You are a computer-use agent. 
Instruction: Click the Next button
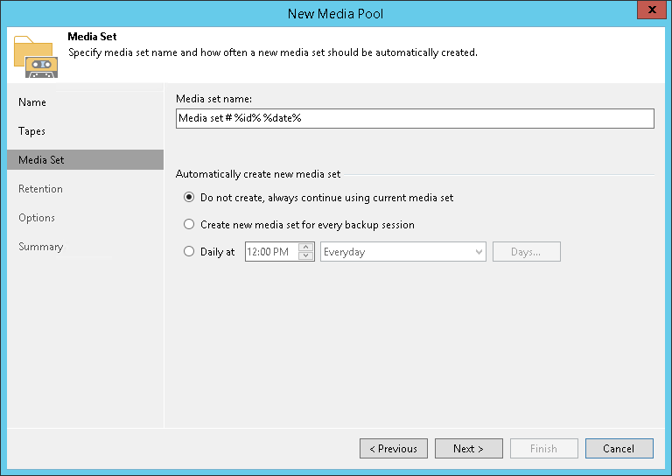468,449
